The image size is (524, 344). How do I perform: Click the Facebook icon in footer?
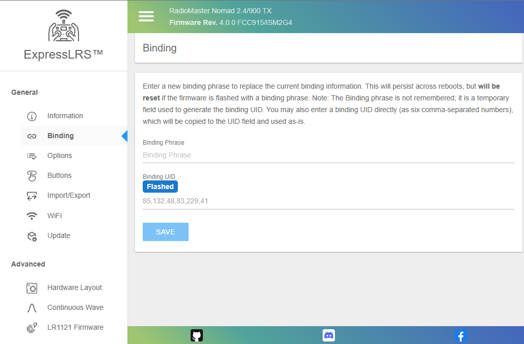pyautogui.click(x=460, y=335)
